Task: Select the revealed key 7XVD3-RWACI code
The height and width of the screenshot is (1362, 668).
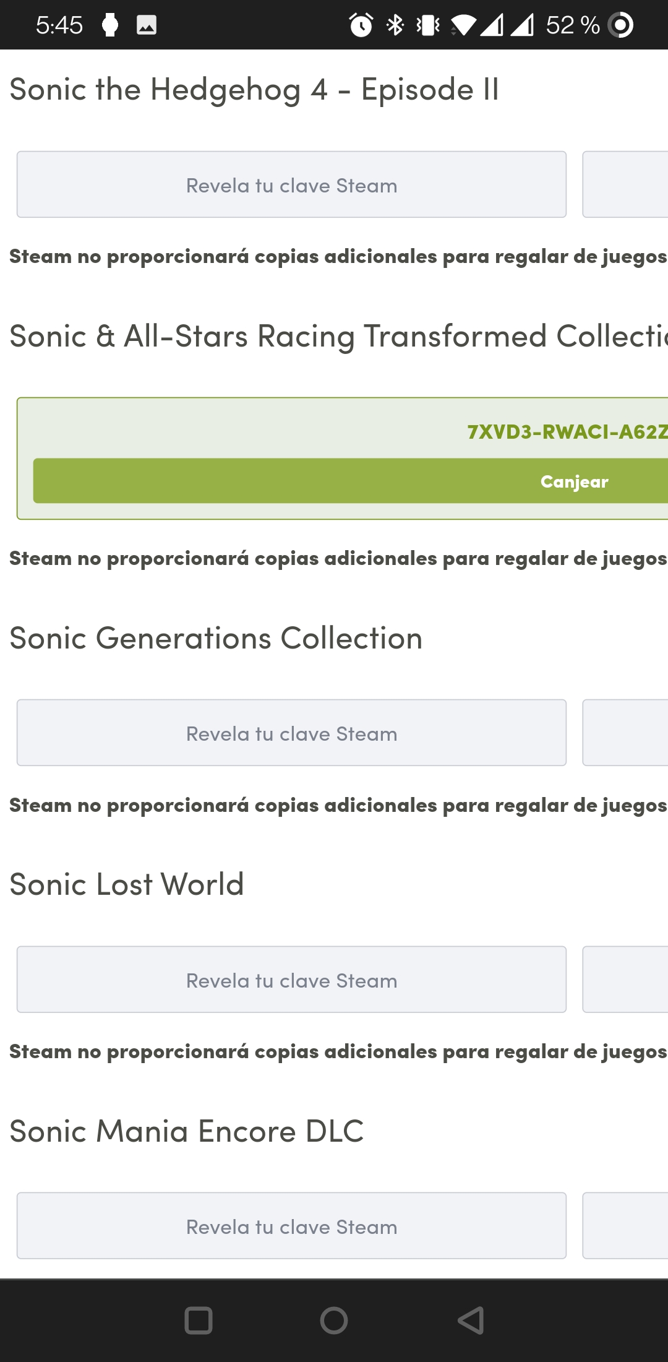Action: click(567, 431)
